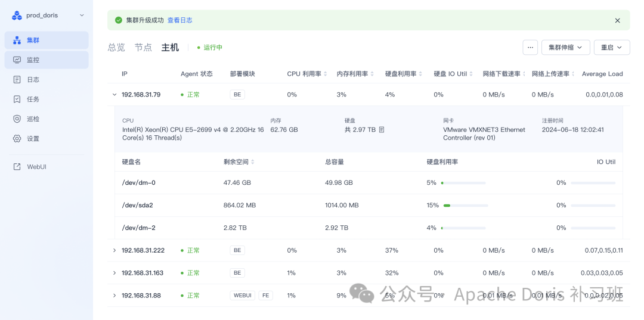Image resolution: width=644 pixels, height=320 pixels.
Task: Expand the 192.168.31.222 host row
Action: tap(114, 250)
